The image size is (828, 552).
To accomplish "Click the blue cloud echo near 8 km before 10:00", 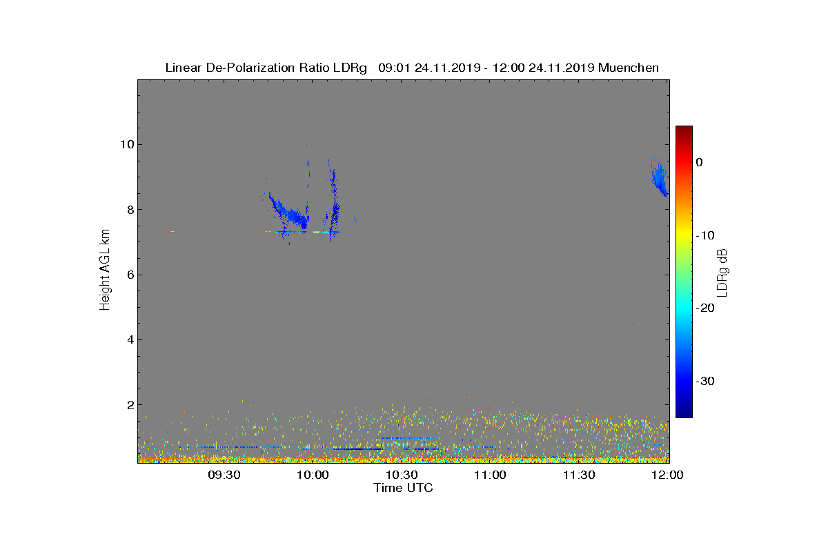I will coord(290,212).
